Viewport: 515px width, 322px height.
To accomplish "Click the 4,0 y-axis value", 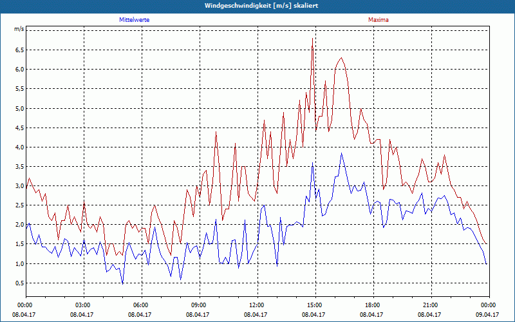I will click(x=20, y=147).
